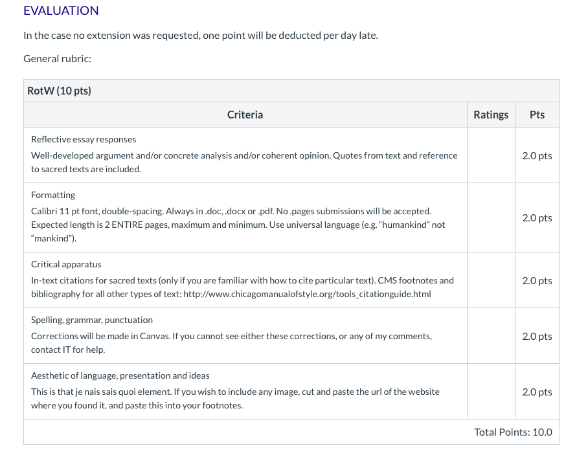Click the 2.0 pts cell for Formatting

(537, 217)
